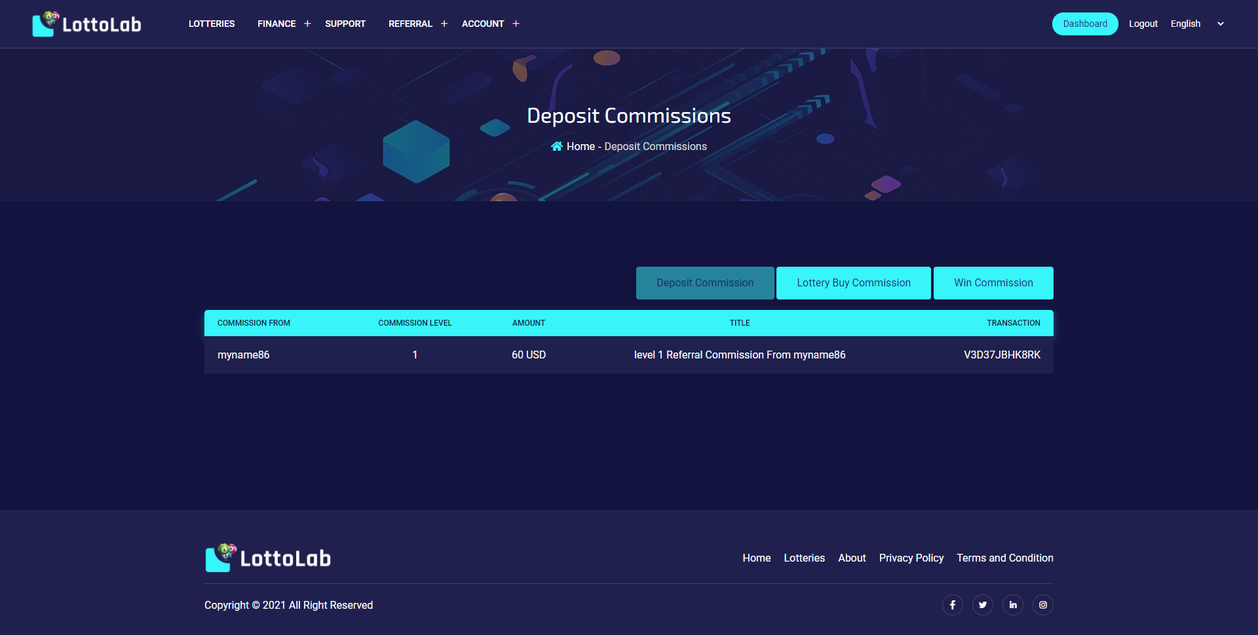
Task: Open the Instagram social link
Action: click(1042, 605)
